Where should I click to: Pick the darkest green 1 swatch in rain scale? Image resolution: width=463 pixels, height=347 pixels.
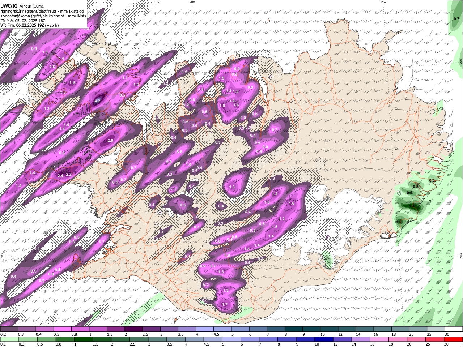point(83,339)
